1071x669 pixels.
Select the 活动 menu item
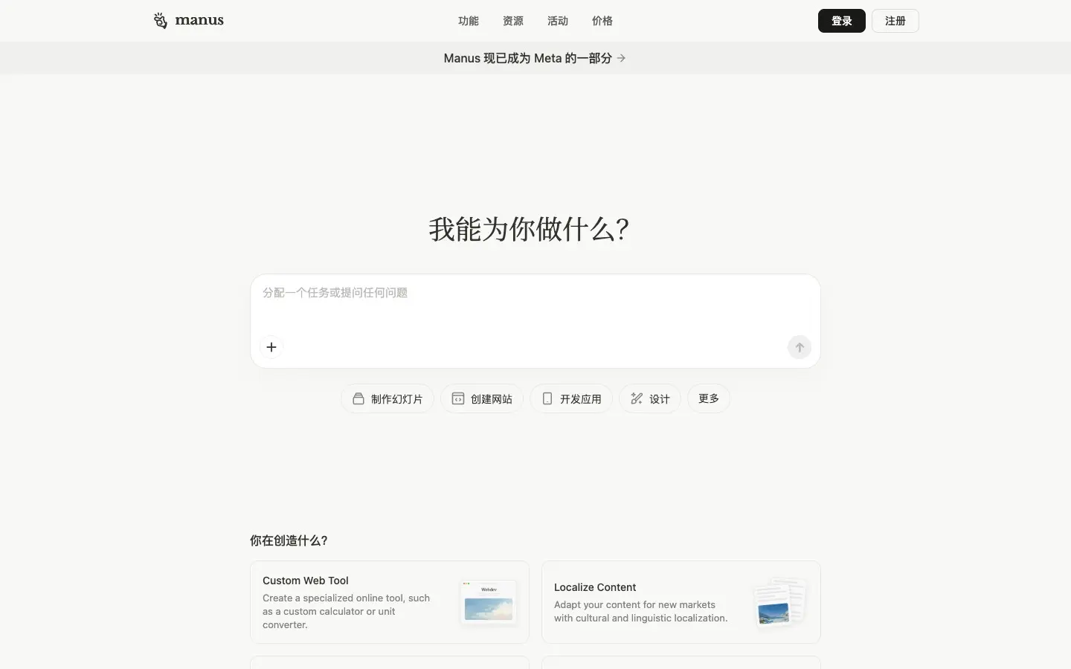[558, 21]
